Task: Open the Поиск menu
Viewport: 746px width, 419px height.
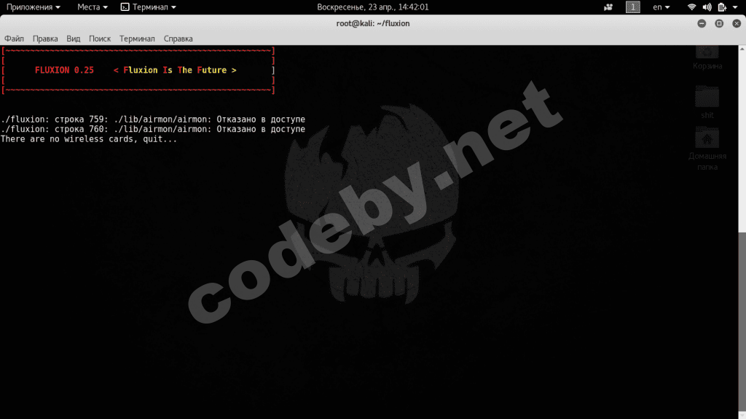Action: [x=99, y=39]
